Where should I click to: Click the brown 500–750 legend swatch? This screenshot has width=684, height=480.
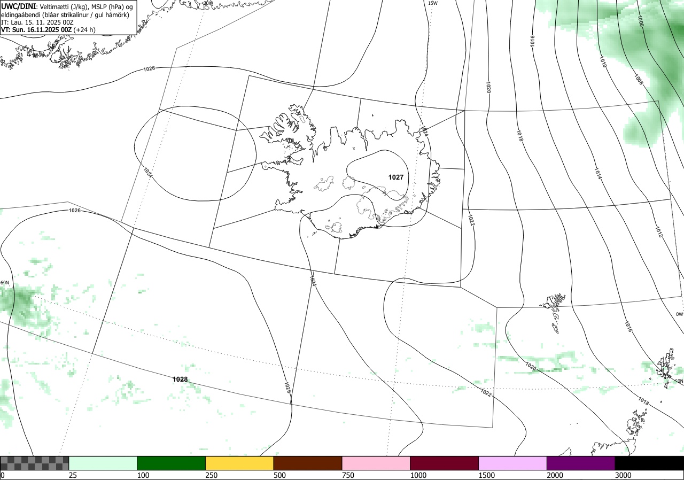pos(308,463)
